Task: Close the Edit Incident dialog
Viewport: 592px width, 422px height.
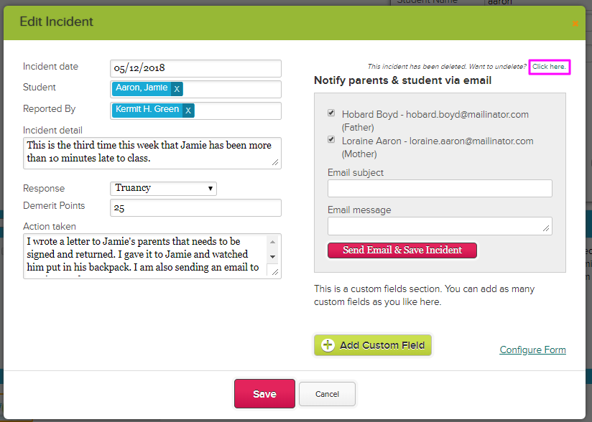Action: click(575, 24)
